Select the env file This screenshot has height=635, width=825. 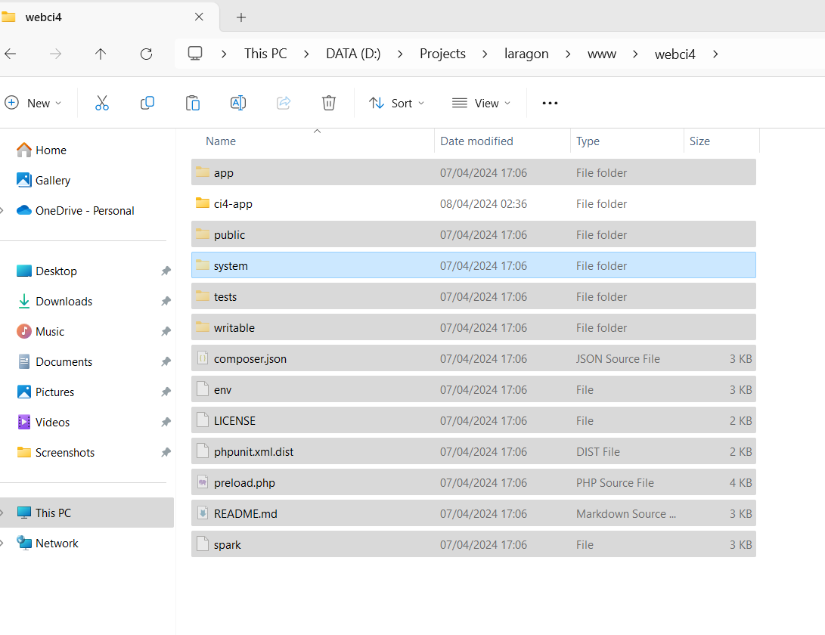coord(473,390)
